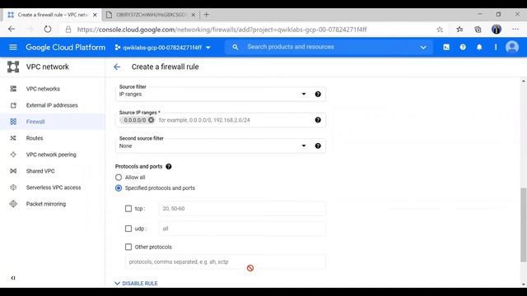Click the udp ports input field
The height and width of the screenshot is (296, 527).
coord(242,229)
